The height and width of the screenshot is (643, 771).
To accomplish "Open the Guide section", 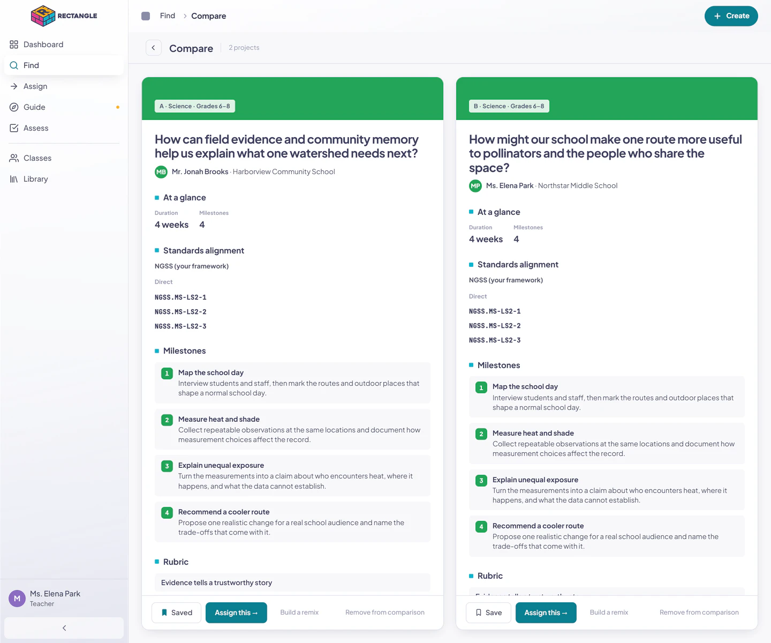I will coord(64,107).
